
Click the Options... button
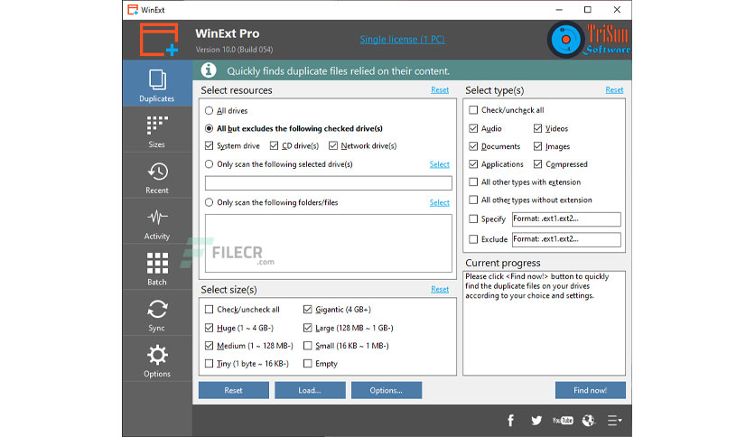[387, 390]
